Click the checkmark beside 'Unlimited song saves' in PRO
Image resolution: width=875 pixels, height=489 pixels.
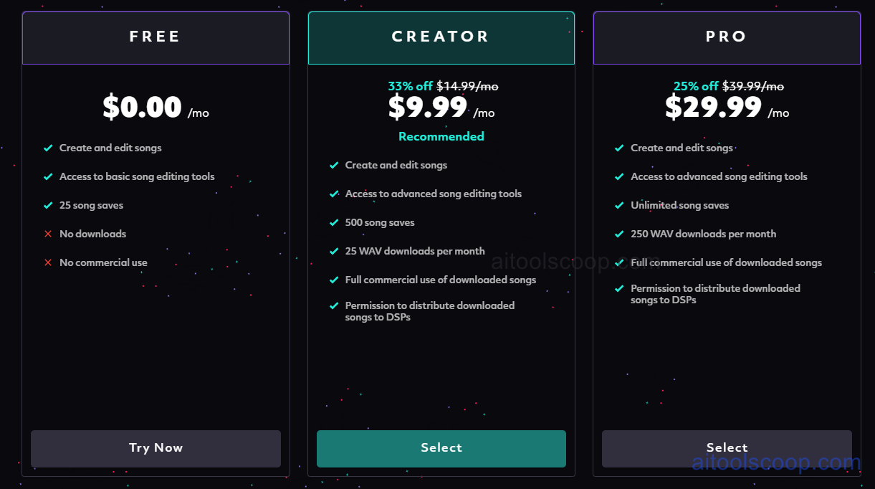[619, 205]
